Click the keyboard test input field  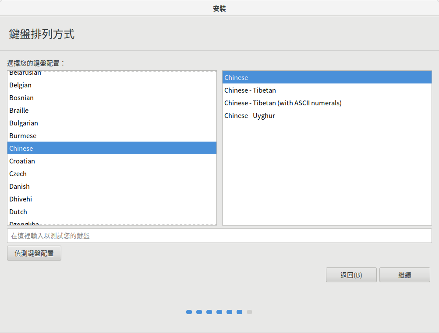219,236
